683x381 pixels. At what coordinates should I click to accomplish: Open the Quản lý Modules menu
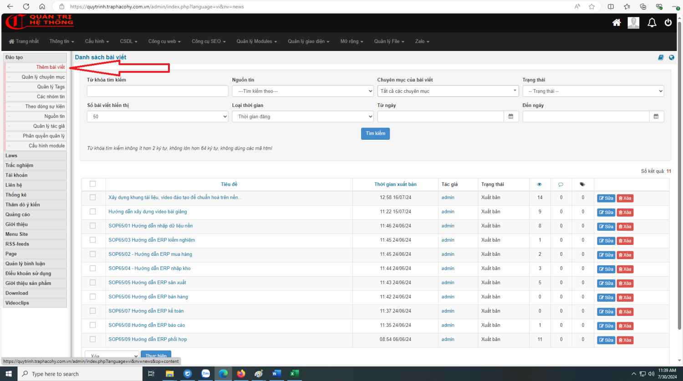[256, 41]
